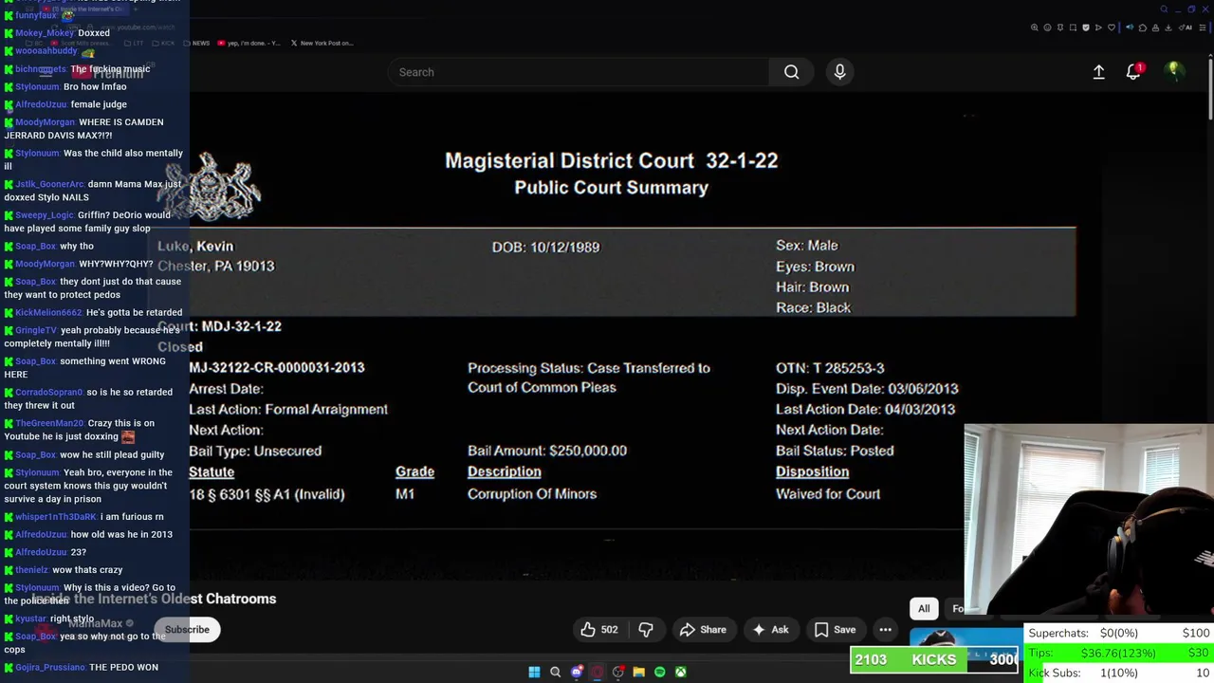Screen dimensions: 1214x683
Task: Click 'Waived for Court' disposition
Action: pos(828,494)
